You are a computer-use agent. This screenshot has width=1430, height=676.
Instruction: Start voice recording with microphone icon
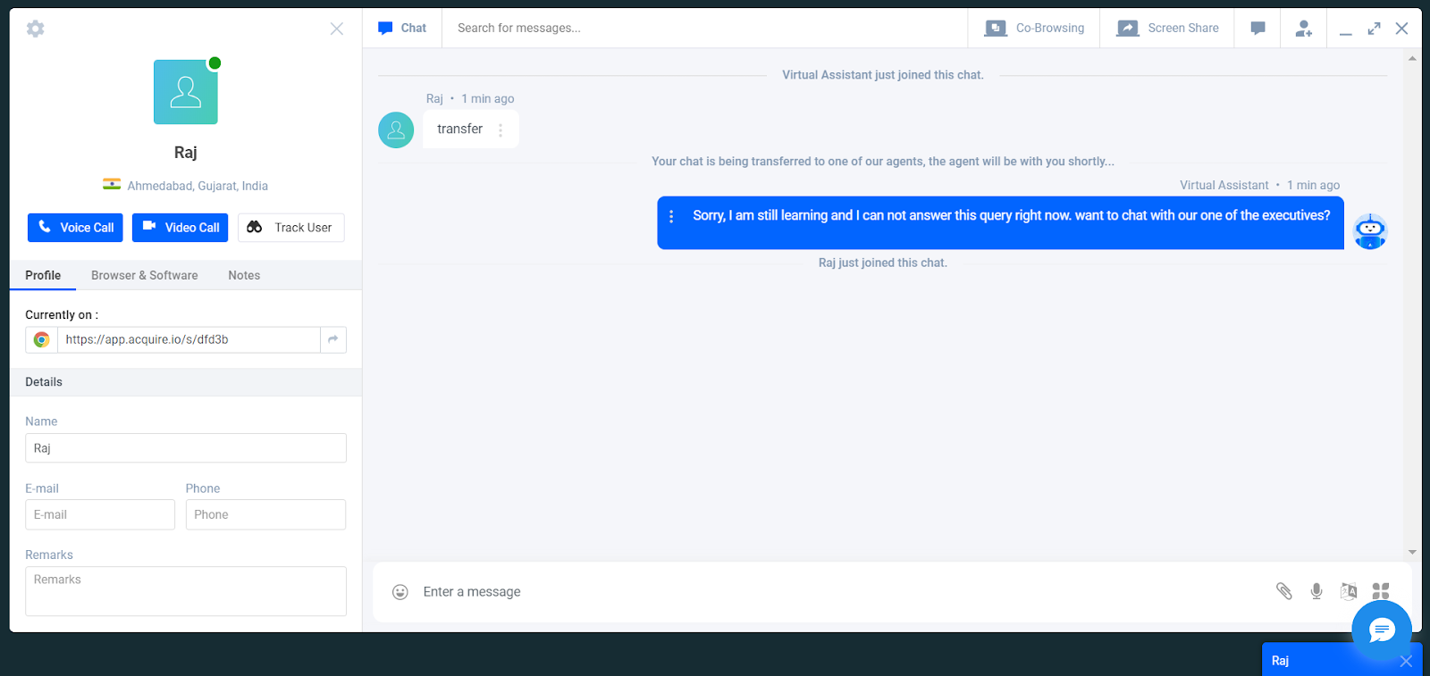1316,591
